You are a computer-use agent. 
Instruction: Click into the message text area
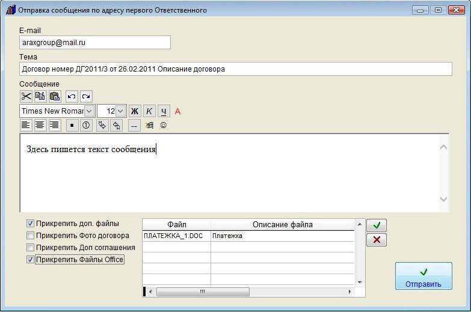coord(229,173)
